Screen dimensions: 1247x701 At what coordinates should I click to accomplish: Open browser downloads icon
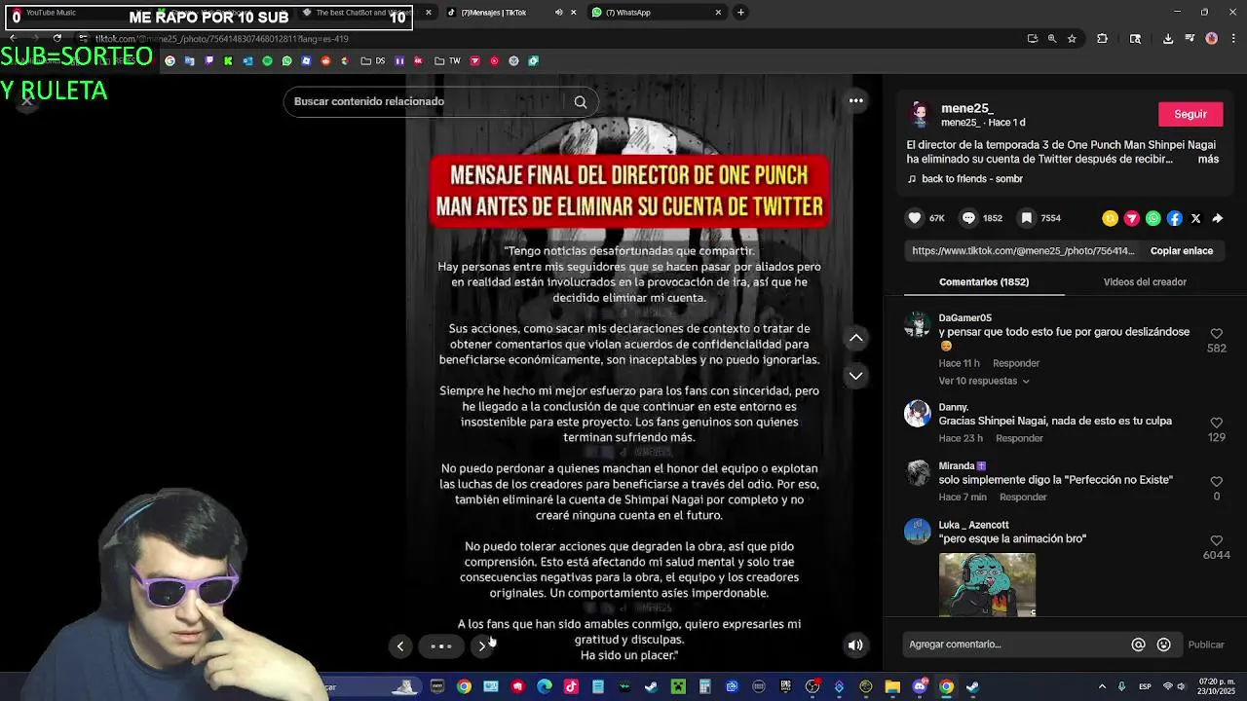coord(1168,39)
